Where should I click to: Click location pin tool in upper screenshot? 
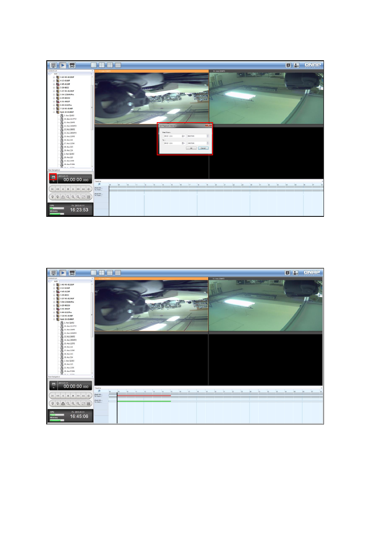52,197
